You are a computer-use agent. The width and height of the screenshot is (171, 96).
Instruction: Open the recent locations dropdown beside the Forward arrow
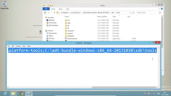(x=52, y=13)
